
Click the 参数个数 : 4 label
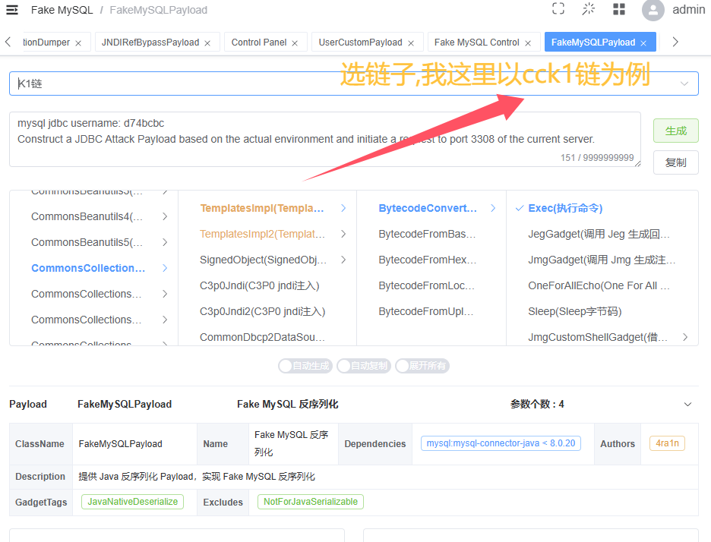coord(537,405)
